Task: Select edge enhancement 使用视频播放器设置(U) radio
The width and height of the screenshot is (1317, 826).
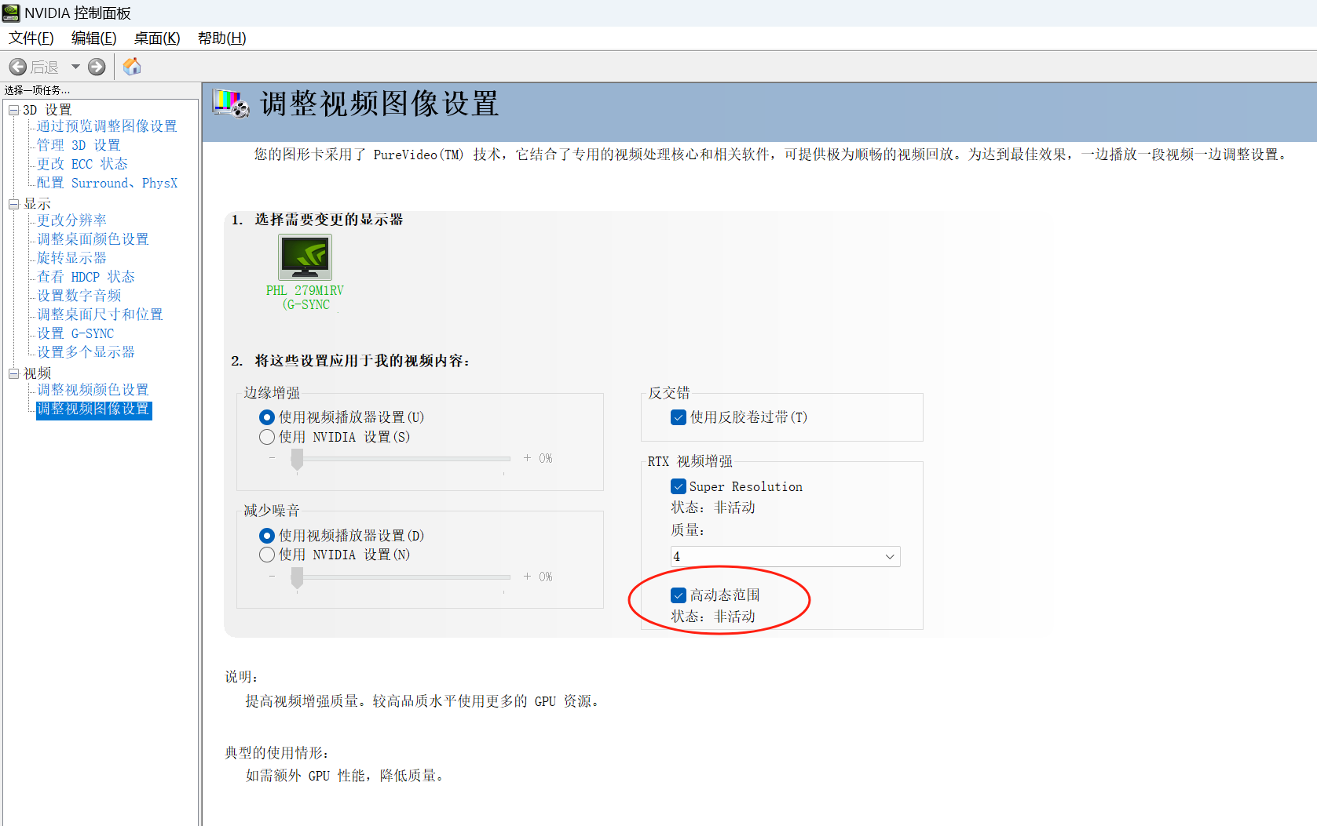Action: pos(267,417)
